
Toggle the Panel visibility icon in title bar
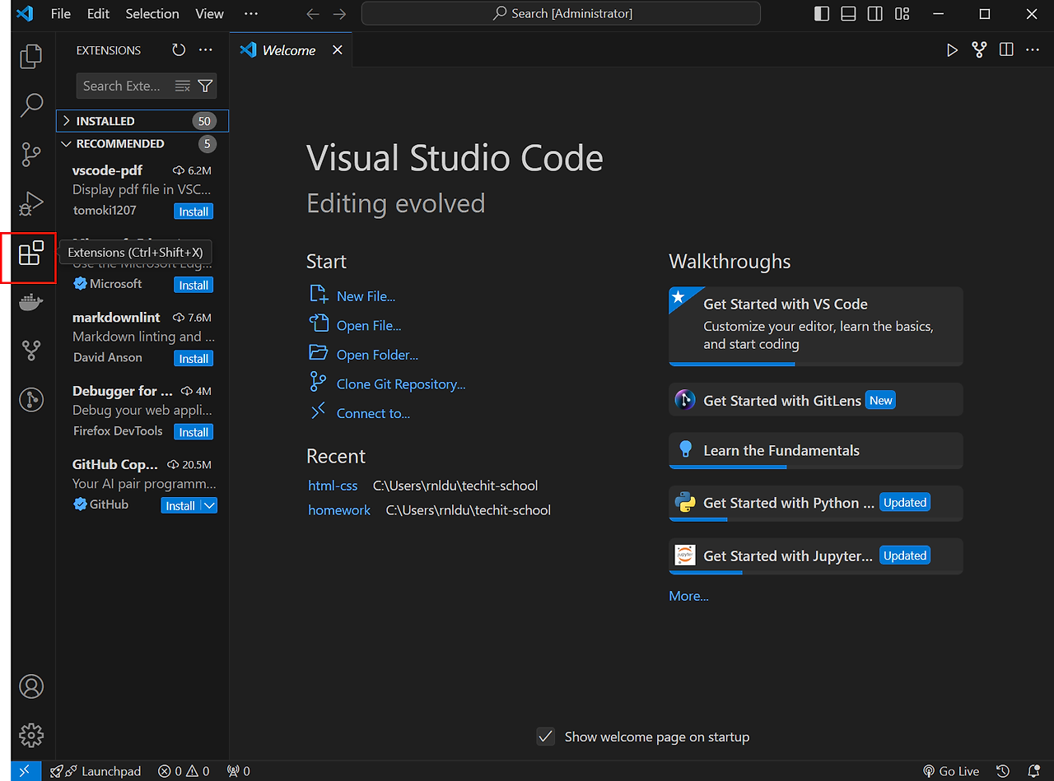[x=847, y=13]
